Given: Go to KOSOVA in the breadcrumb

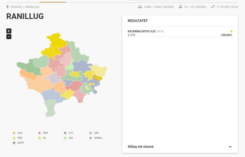Looking at the screenshot, I should pyautogui.click(x=16, y=7).
